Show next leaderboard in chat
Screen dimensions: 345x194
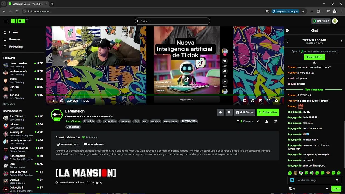[x=341, y=41]
